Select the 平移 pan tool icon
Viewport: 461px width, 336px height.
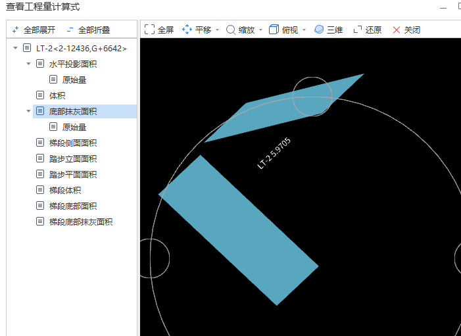187,30
